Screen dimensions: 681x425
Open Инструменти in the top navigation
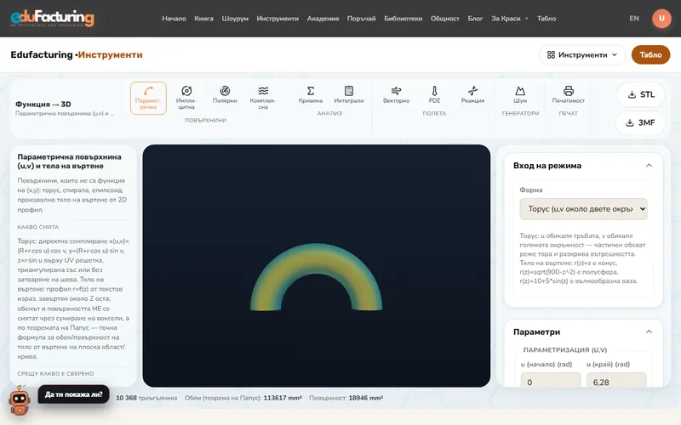pos(278,18)
